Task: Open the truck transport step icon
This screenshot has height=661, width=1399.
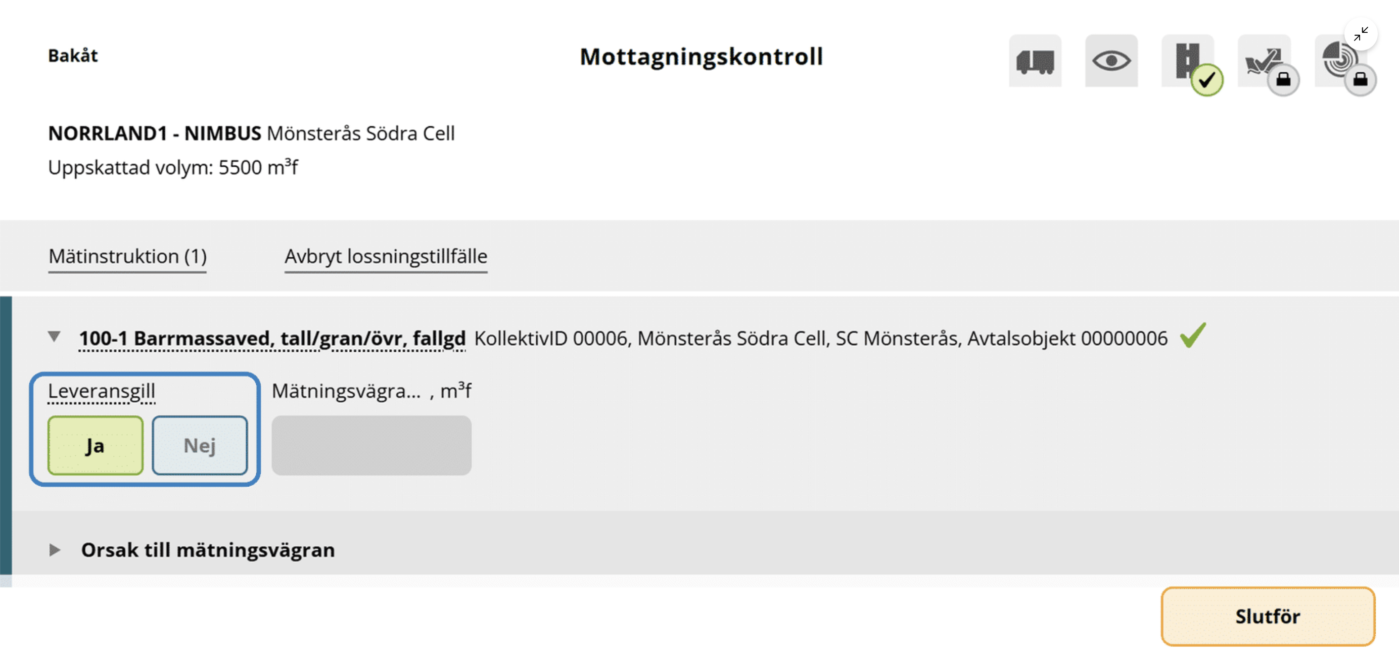Action: (1035, 61)
